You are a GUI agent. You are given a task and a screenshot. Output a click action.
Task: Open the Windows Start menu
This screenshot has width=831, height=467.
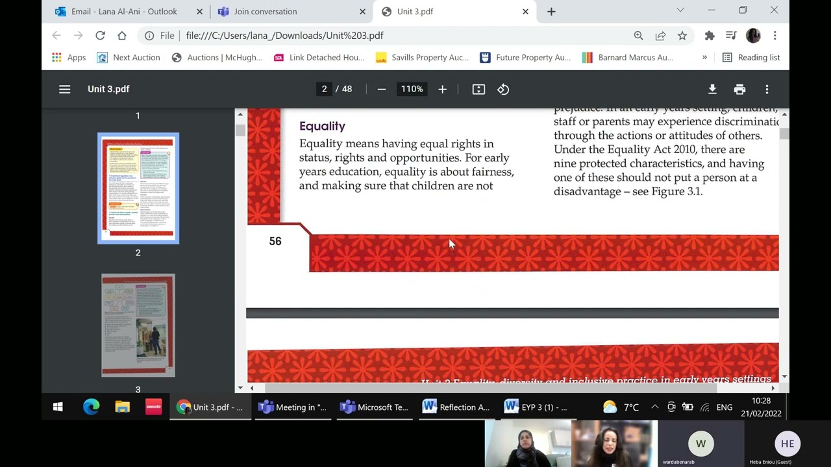pyautogui.click(x=58, y=407)
